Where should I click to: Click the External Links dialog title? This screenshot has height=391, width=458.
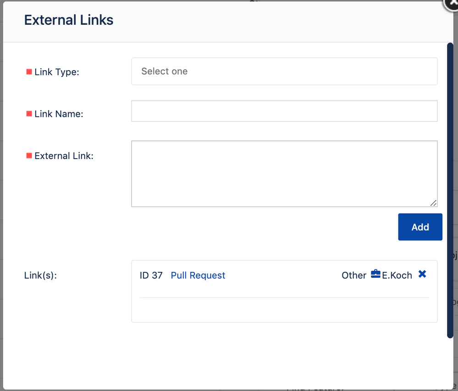click(x=69, y=20)
